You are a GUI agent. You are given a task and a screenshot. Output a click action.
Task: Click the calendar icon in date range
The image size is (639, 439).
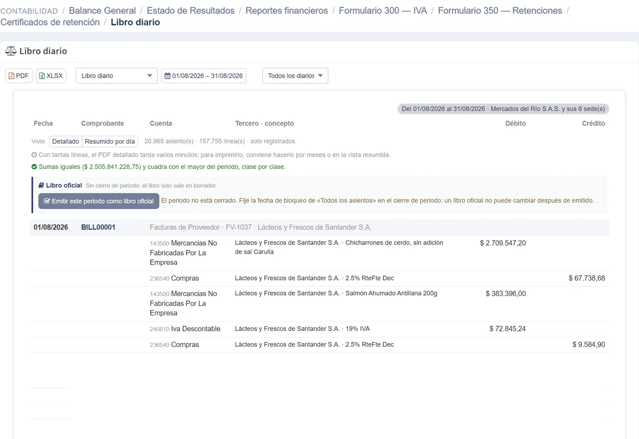168,76
